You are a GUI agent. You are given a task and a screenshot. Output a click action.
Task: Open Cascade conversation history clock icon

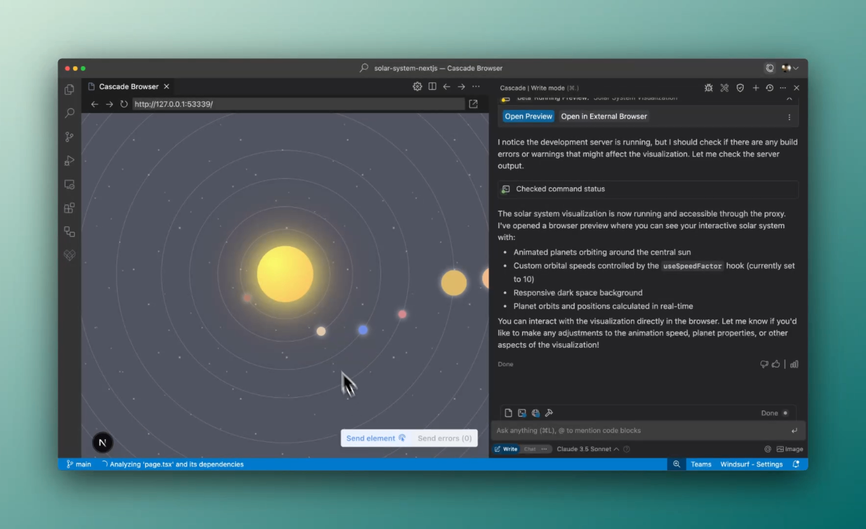(x=770, y=88)
